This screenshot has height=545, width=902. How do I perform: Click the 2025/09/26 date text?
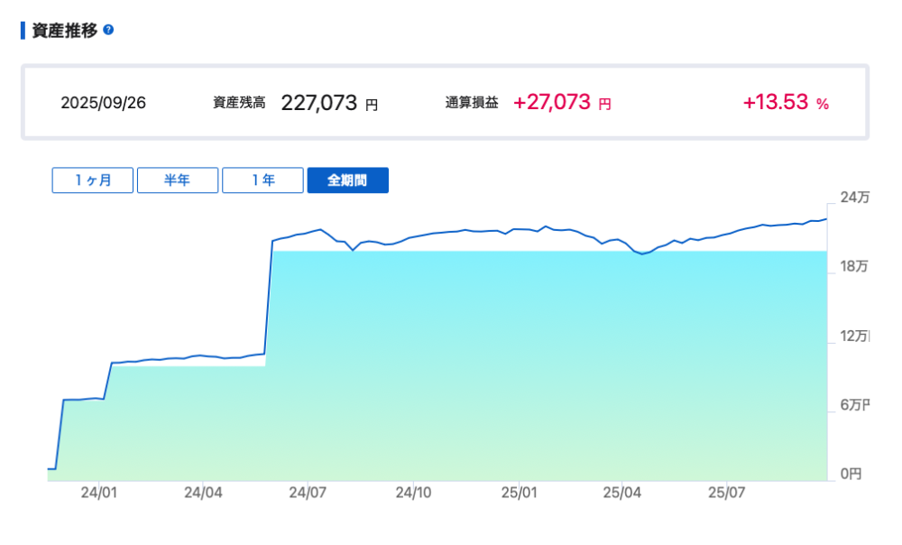[103, 103]
